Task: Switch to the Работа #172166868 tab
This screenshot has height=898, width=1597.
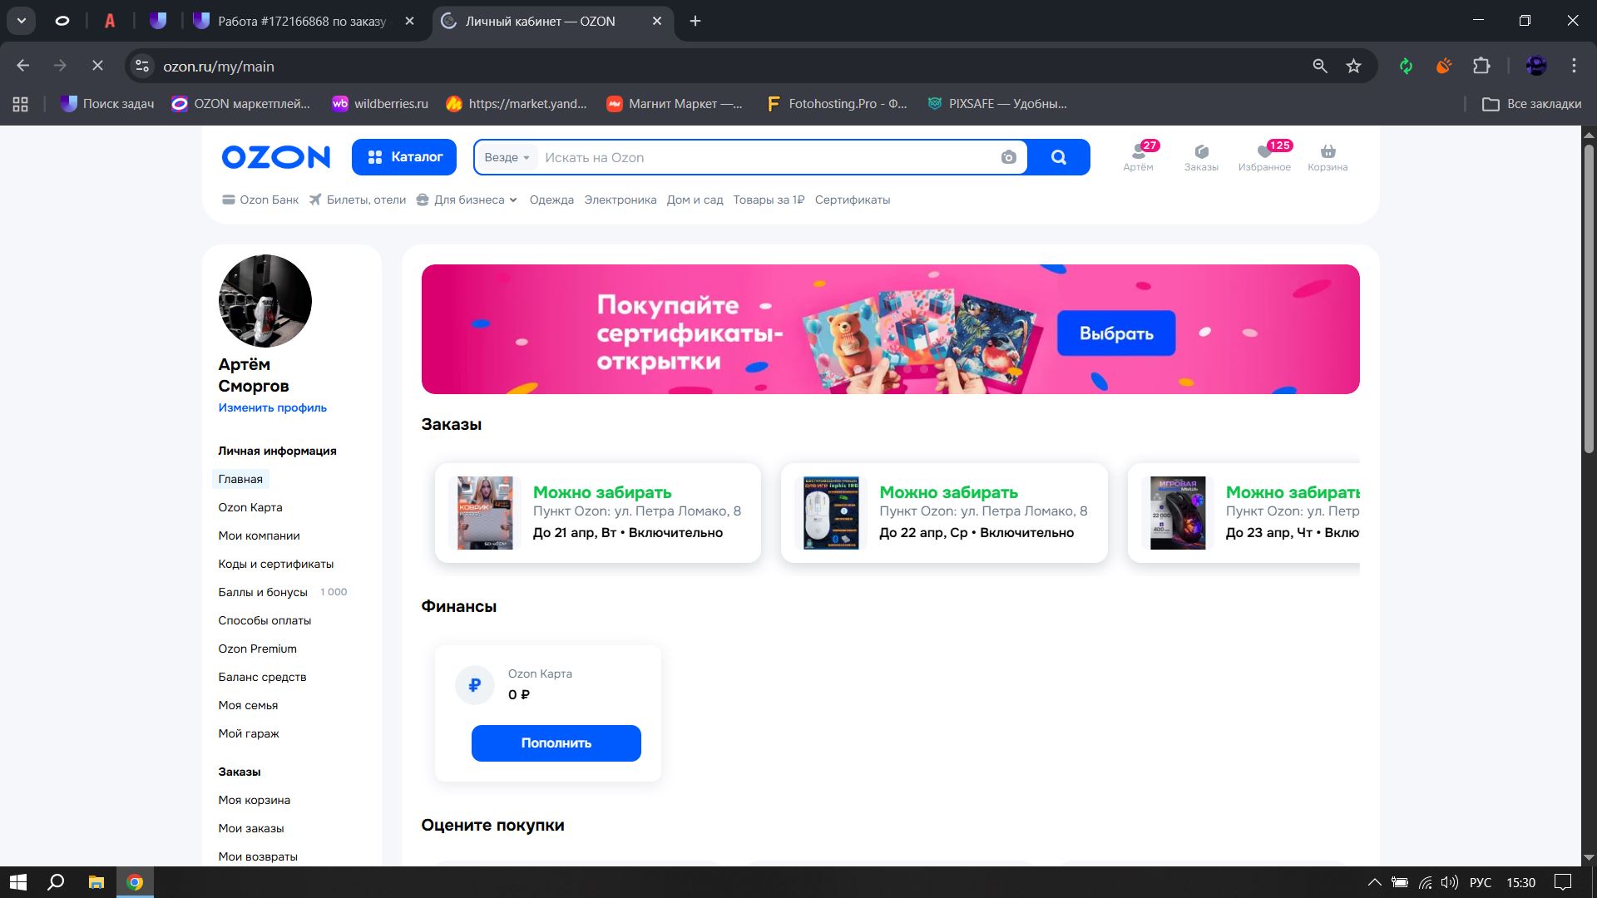Action: point(302,22)
